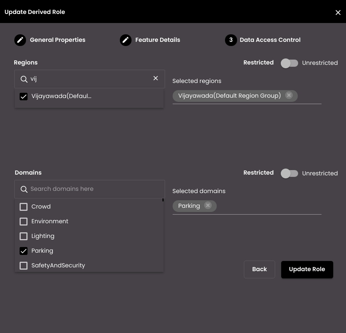Check the Lighting domain checkbox
346x333 pixels.
click(x=24, y=236)
